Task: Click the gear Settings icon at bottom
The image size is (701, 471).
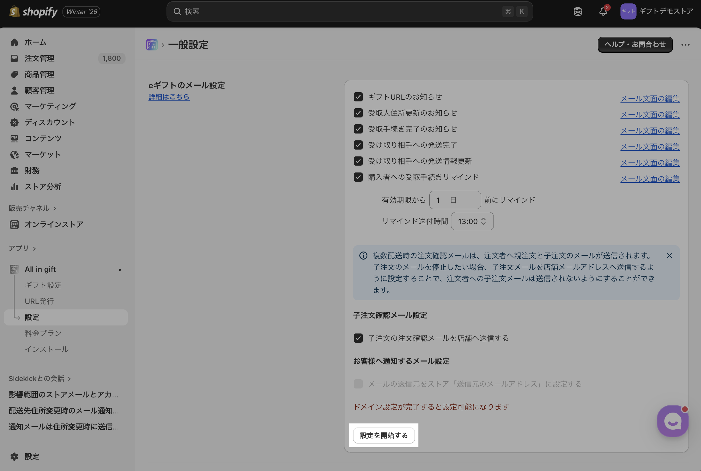Action: click(14, 457)
